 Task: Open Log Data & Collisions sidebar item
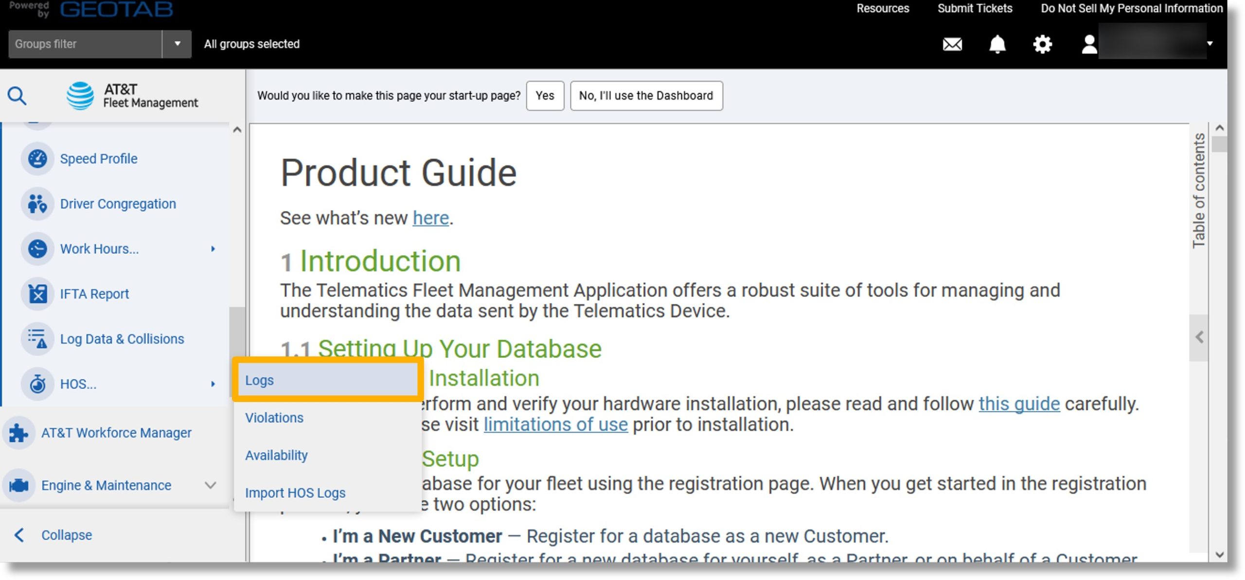(122, 339)
